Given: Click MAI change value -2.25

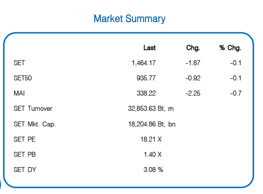Looking at the screenshot, I should click(193, 93).
